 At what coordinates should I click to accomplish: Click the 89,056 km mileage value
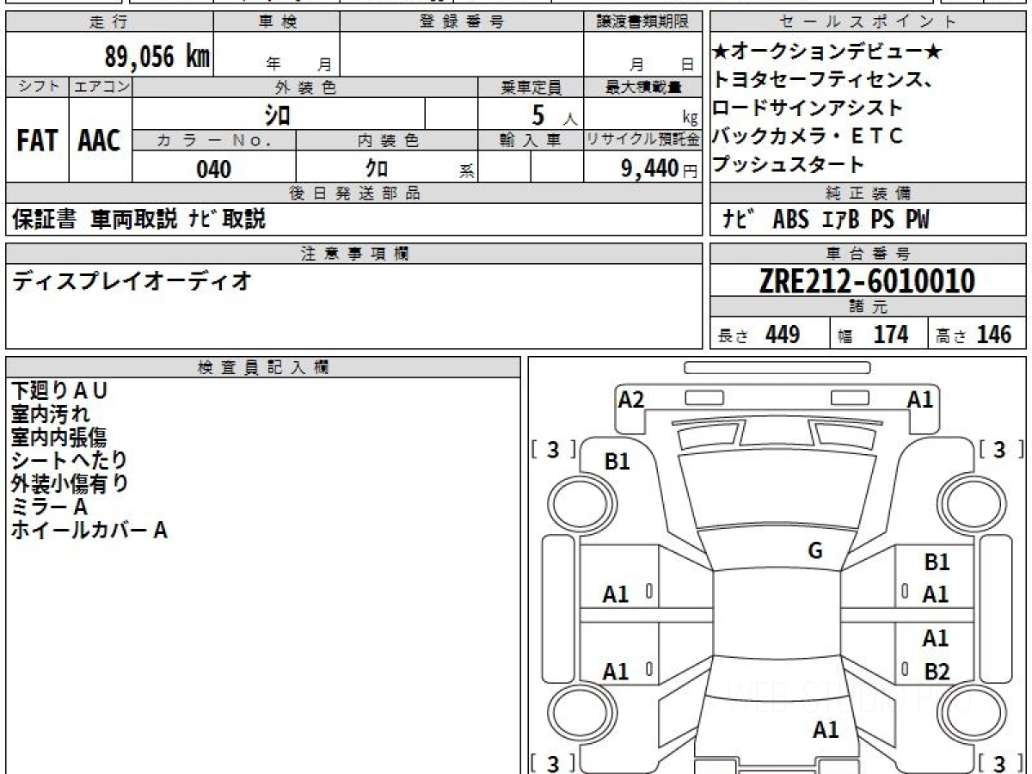[157, 58]
